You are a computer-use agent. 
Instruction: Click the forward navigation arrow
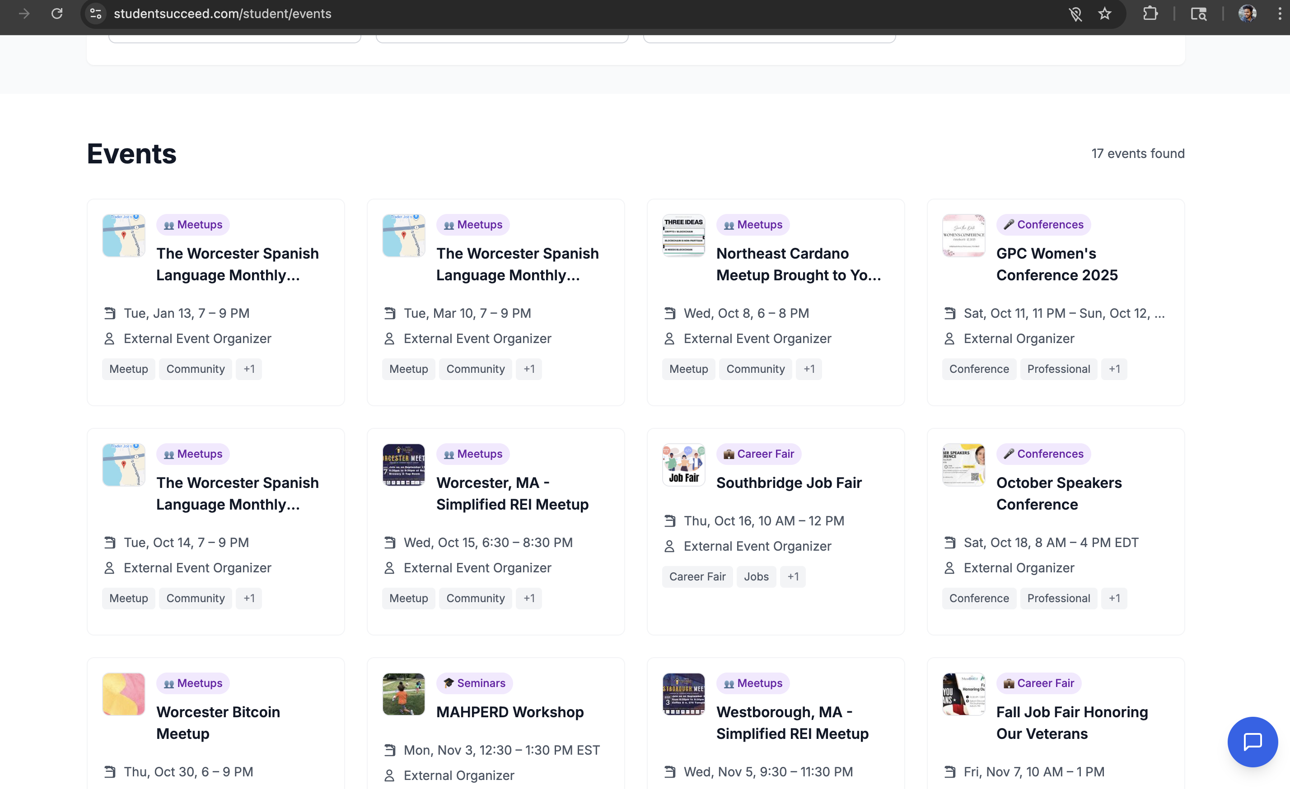(x=24, y=14)
